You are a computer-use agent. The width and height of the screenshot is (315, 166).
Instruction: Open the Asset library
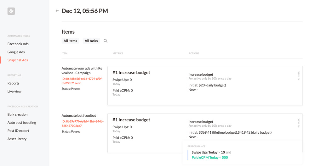tap(17, 139)
